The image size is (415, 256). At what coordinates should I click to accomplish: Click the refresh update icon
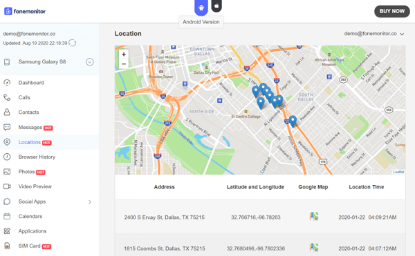click(x=72, y=43)
